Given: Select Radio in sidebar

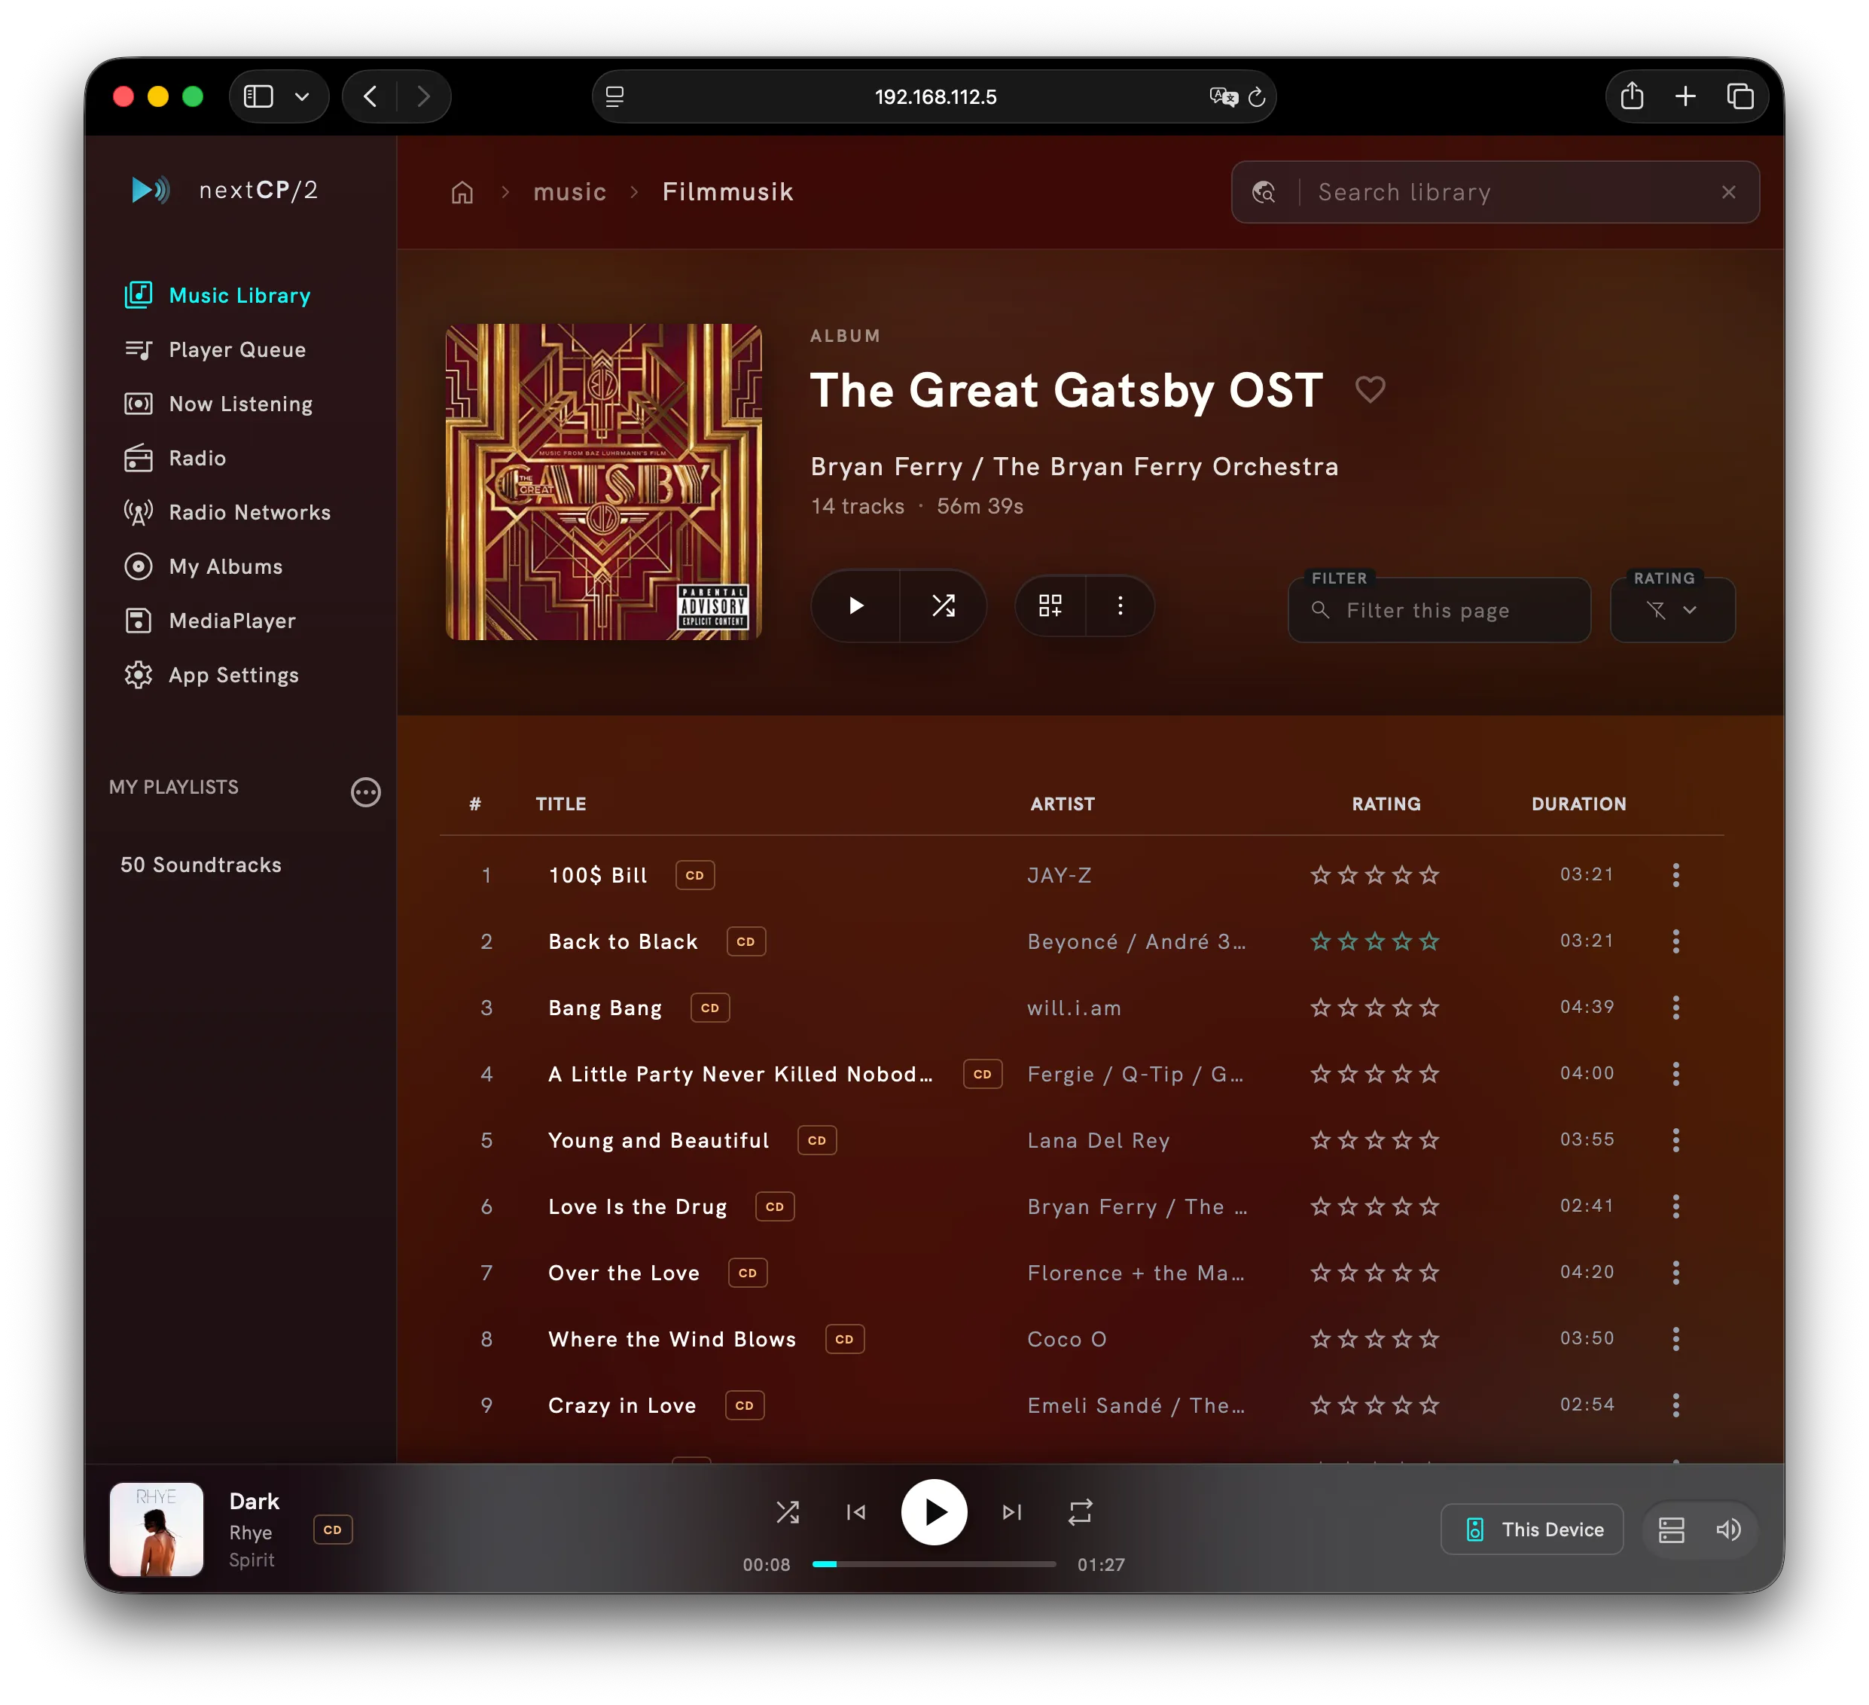Looking at the screenshot, I should point(175,458).
